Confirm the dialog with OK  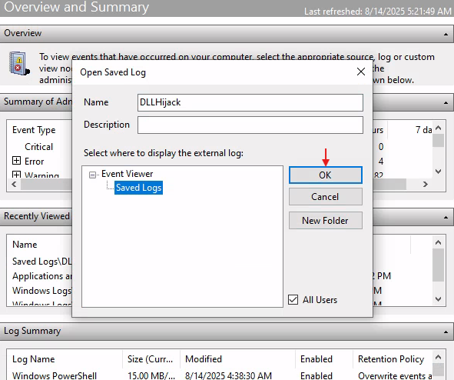pos(326,175)
